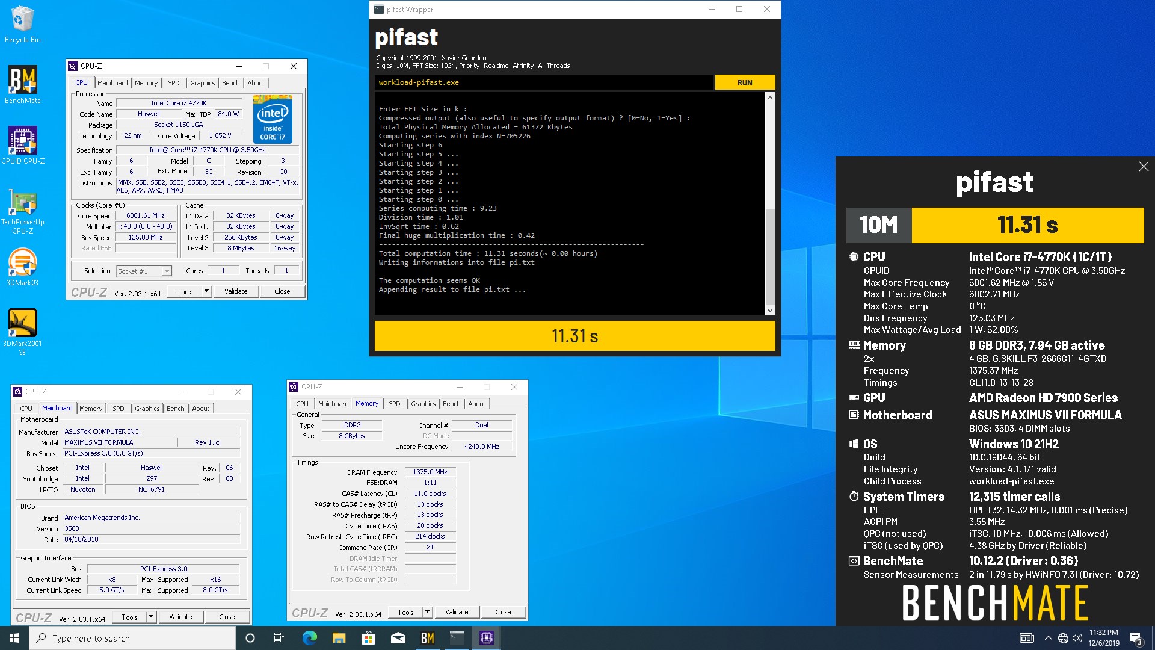Launch the CPUID CPU-Z desktop shortcut
This screenshot has height=650, width=1155.
pos(23,145)
